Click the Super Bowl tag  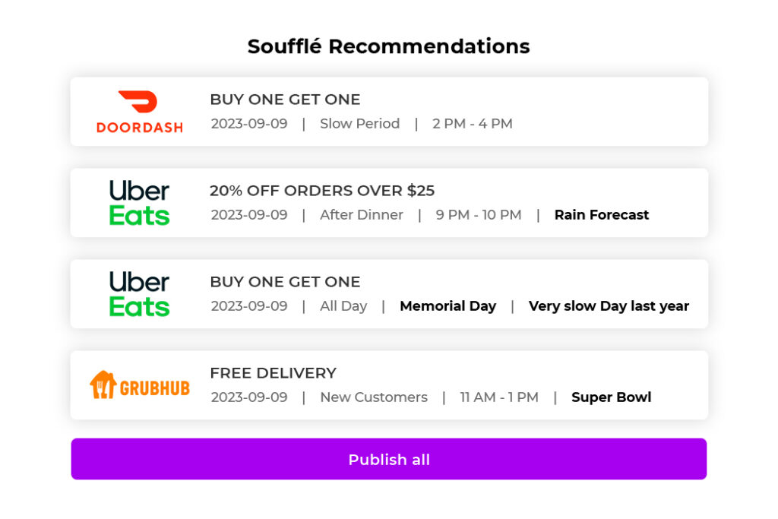point(611,397)
